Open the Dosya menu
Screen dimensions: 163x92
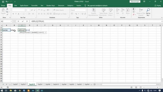3,6
